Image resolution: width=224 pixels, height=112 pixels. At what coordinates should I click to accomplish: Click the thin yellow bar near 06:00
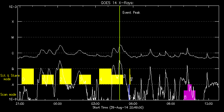[x=130, y=76]
